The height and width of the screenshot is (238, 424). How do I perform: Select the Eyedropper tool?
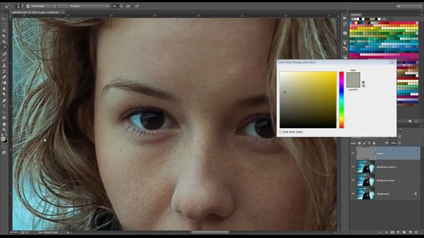[x=4, y=48]
